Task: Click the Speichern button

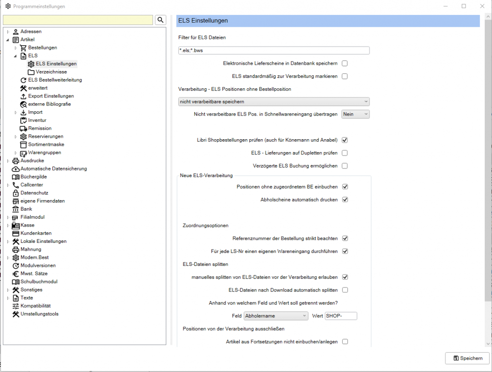Action: click(x=467, y=358)
